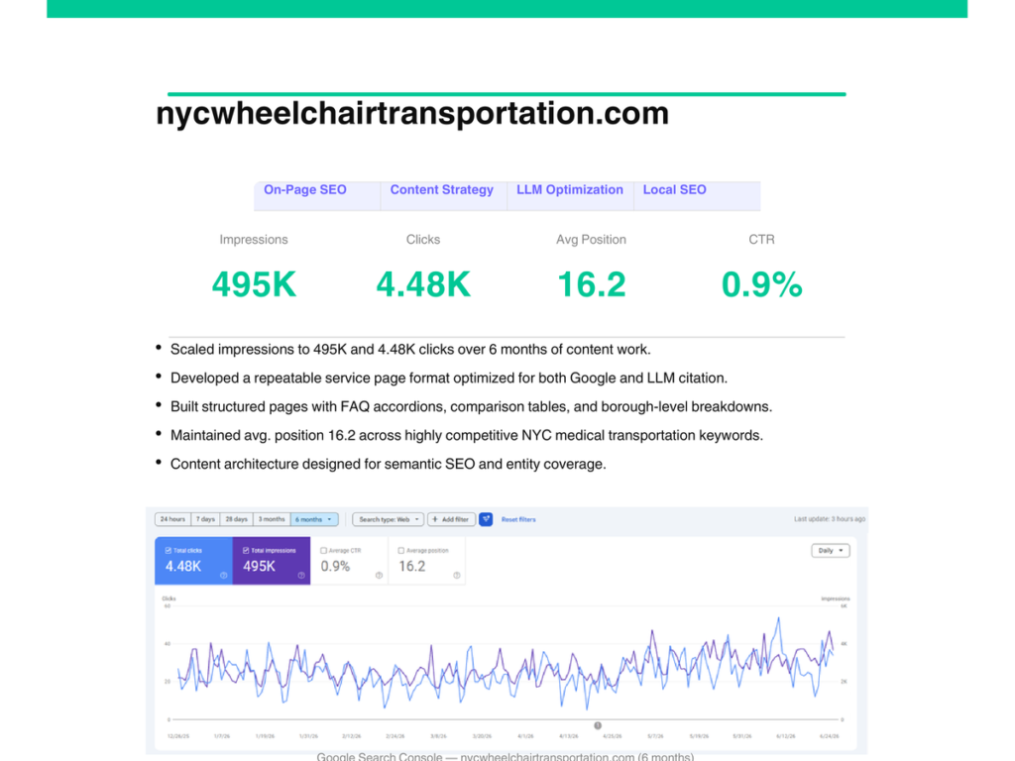Viewport: 1015px width, 761px height.
Task: Click the chart timeline annotation marker
Action: [598, 725]
